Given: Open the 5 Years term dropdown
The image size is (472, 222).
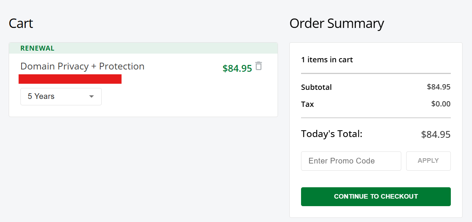Looking at the screenshot, I should [x=61, y=97].
